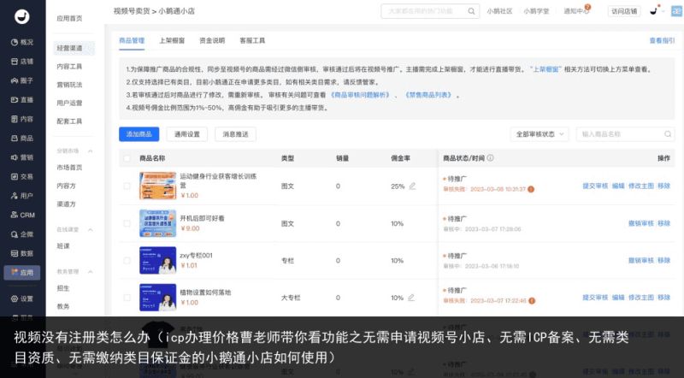Screen dimensions: 684x378
Task: Collapse the 教务管理 section
Action: coord(91,271)
